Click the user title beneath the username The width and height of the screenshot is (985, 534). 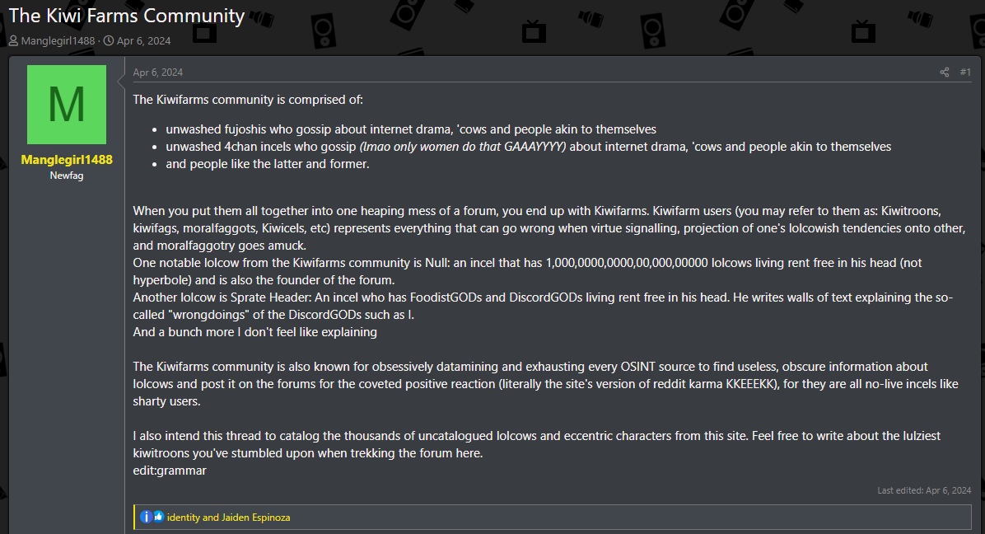click(67, 176)
